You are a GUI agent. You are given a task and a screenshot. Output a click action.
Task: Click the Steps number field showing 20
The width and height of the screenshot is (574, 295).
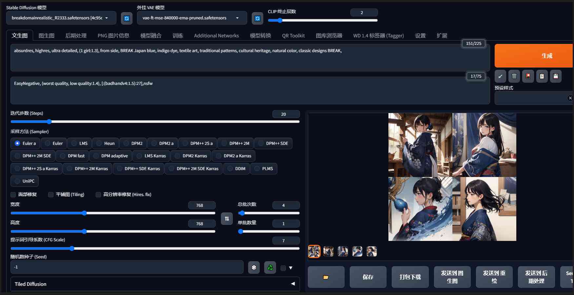coord(286,114)
